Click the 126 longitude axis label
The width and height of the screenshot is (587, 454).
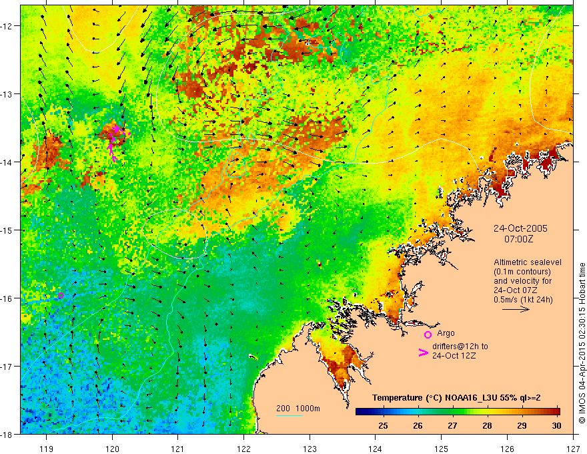click(507, 449)
